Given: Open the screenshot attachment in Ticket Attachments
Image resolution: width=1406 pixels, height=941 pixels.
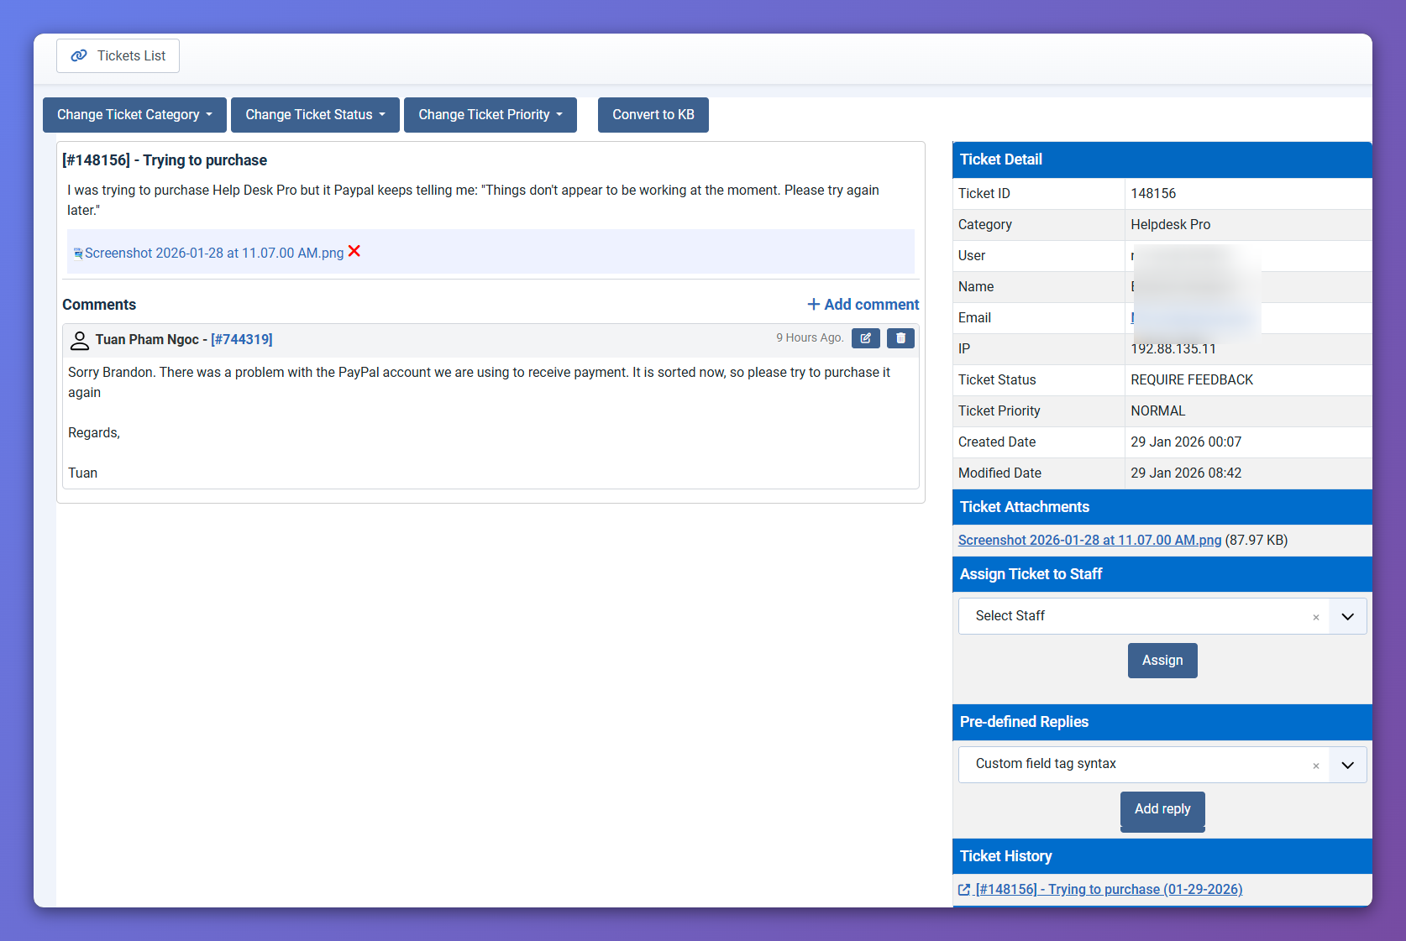Looking at the screenshot, I should (x=1089, y=541).
